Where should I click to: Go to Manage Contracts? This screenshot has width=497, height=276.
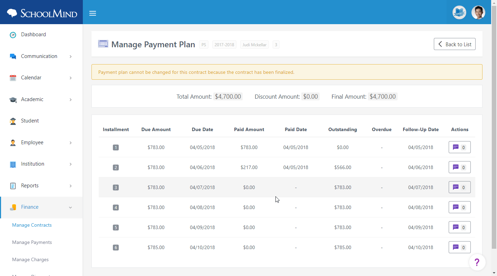coord(32,225)
